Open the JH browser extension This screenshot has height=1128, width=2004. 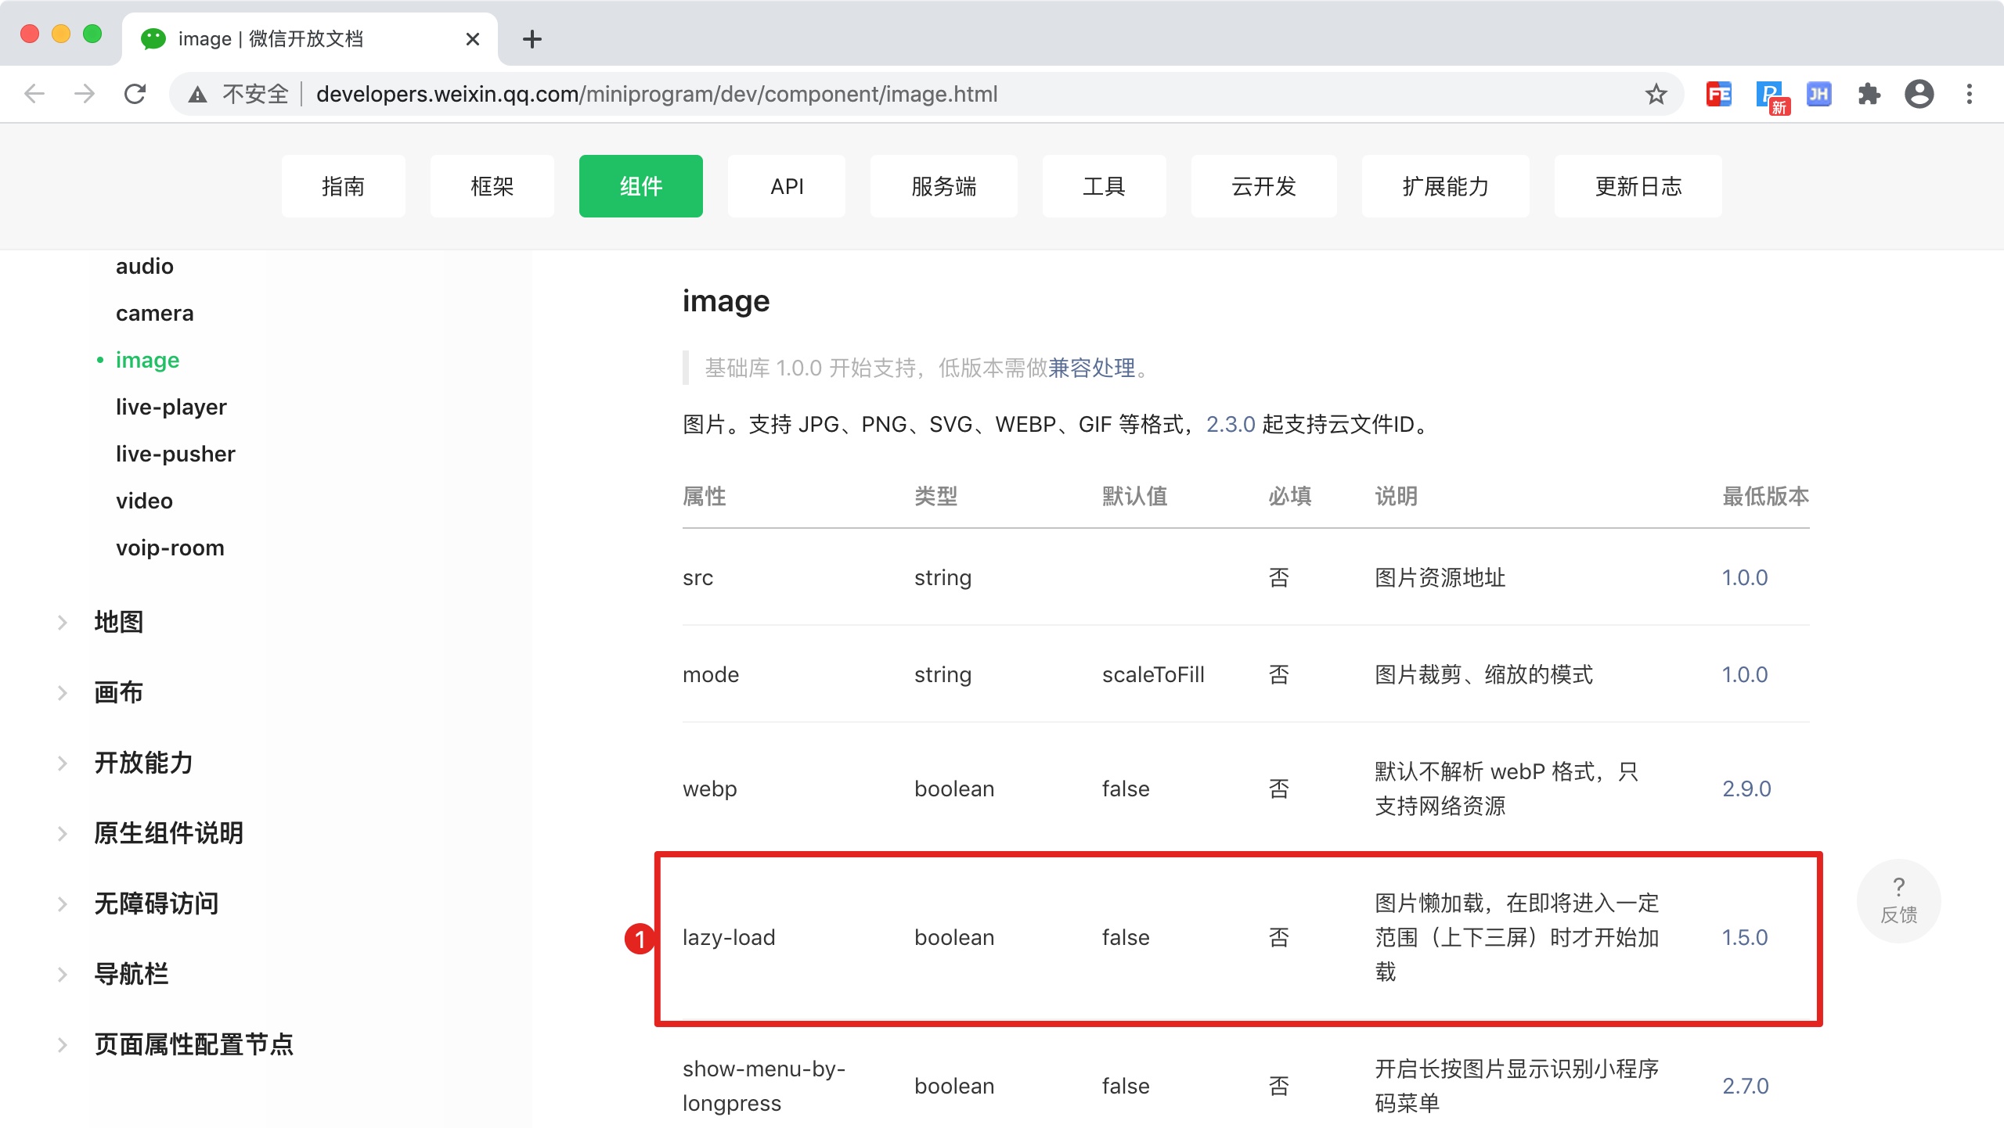coord(1818,94)
